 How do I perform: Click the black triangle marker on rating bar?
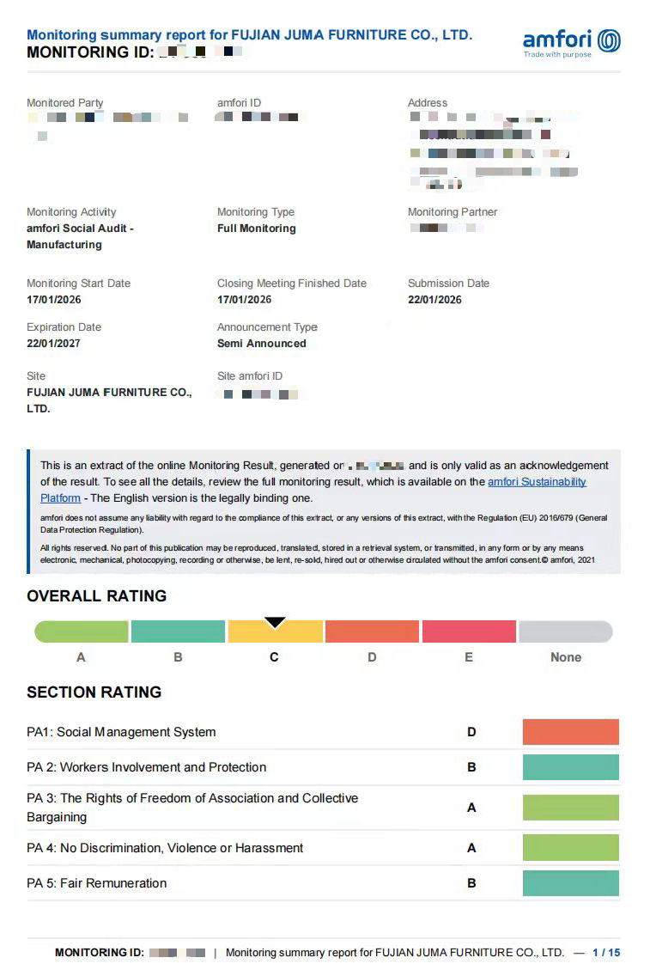pos(275,622)
